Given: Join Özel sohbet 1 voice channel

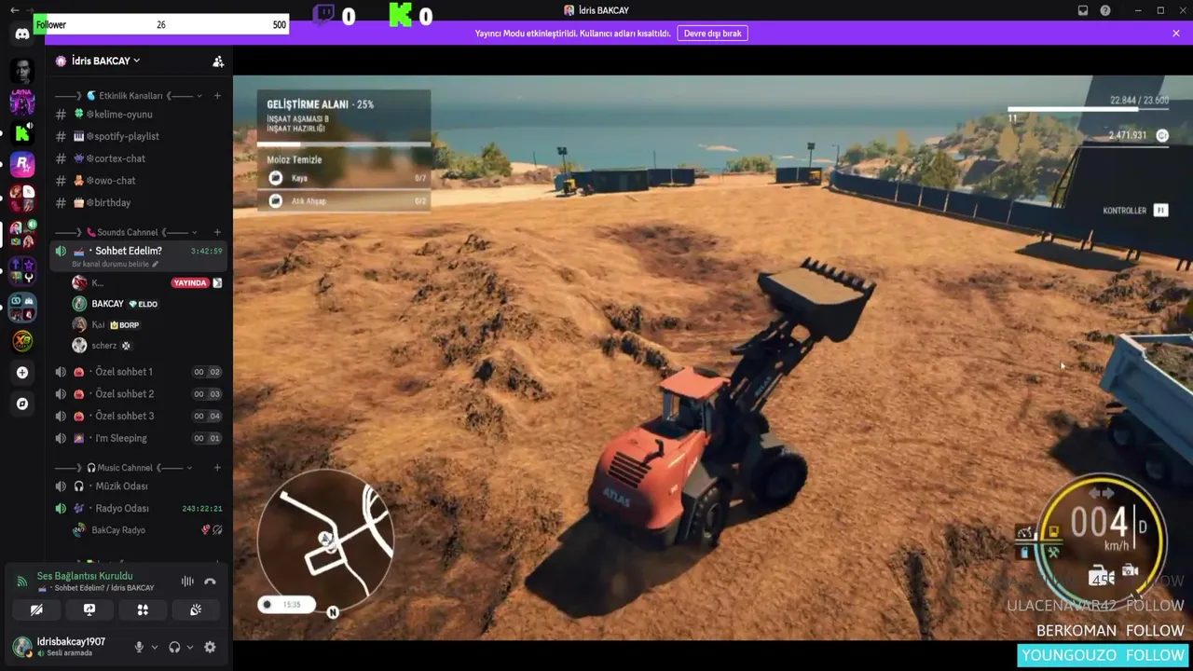Looking at the screenshot, I should 138,372.
